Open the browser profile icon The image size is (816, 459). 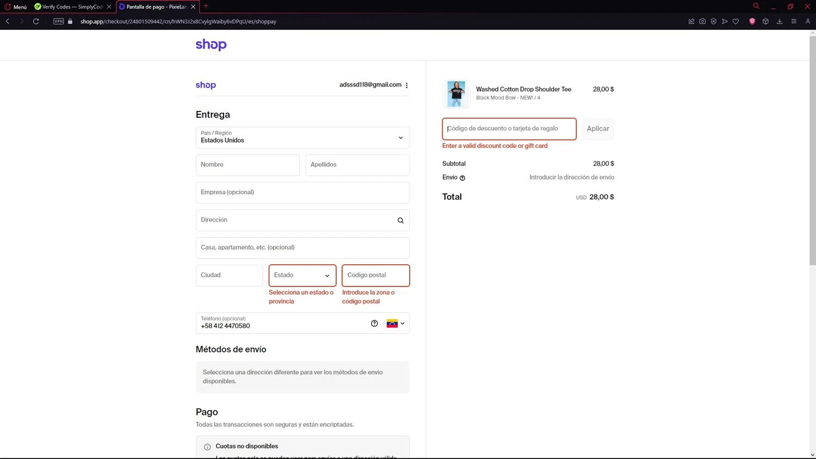click(x=808, y=21)
